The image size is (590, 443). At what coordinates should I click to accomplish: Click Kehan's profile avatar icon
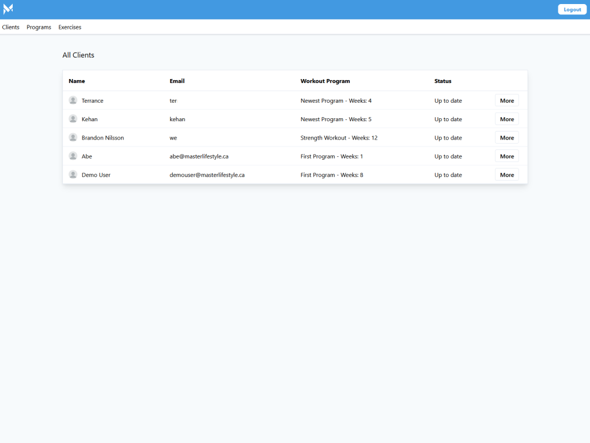pos(73,118)
